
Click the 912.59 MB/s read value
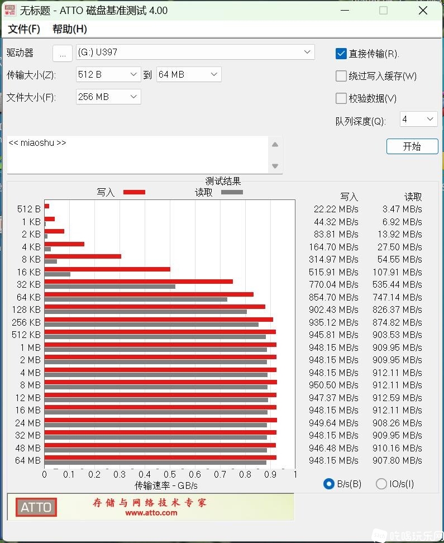(x=397, y=398)
